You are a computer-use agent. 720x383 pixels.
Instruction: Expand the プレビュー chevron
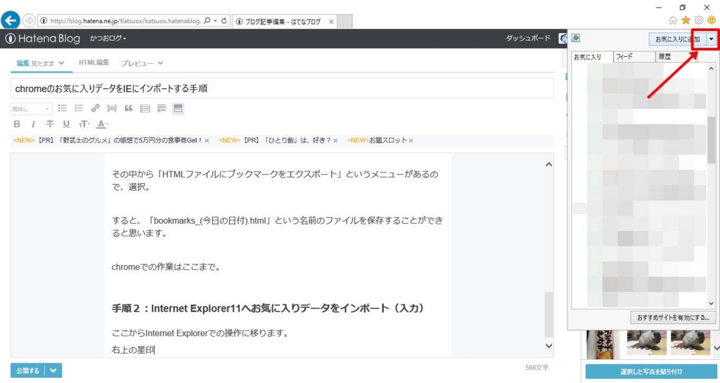click(x=160, y=63)
